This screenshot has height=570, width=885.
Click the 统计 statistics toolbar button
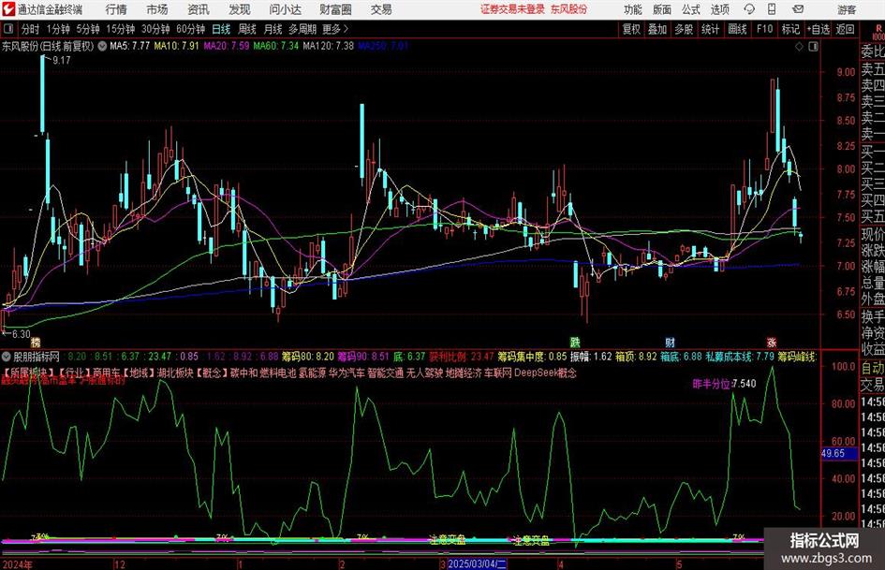[x=710, y=29]
